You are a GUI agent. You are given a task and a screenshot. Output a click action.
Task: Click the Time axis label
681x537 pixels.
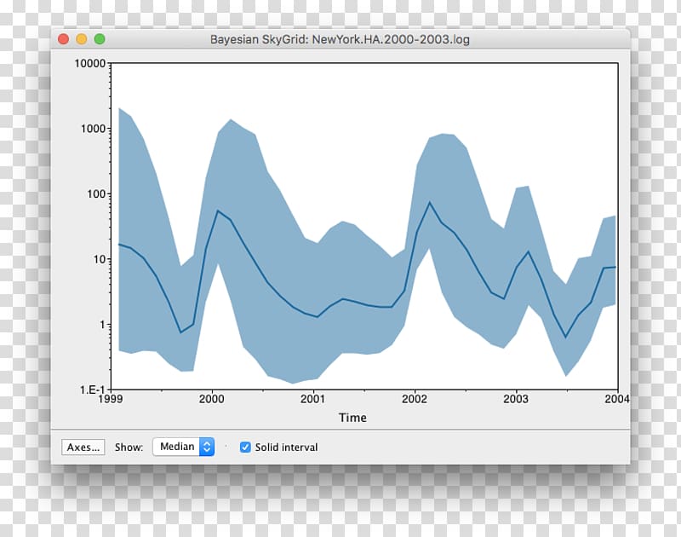pos(352,418)
